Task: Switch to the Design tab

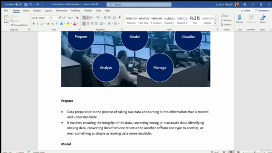Action: tap(37, 11)
